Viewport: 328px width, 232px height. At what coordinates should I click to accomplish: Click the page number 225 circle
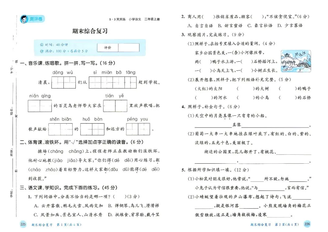[x=23, y=224]
